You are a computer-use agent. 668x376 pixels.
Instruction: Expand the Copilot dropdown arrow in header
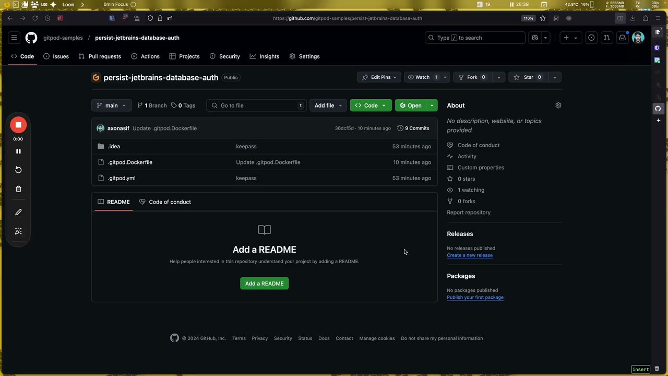coord(545,38)
